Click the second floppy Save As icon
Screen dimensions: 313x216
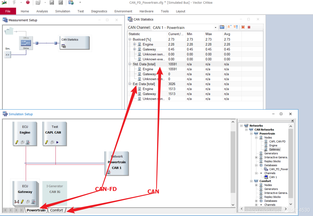(x=61, y=2)
